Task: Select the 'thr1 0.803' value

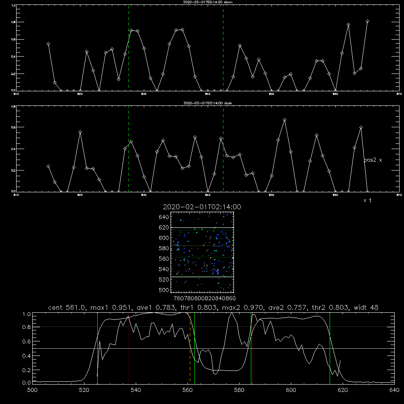Action: (198, 307)
